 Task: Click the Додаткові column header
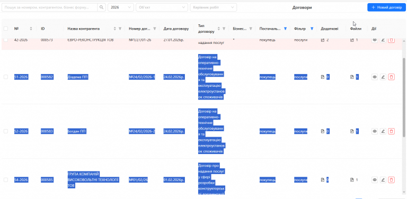[330, 29]
